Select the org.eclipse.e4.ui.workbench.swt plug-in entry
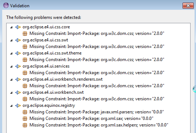Screen dimensions: 196x133 click(53, 92)
